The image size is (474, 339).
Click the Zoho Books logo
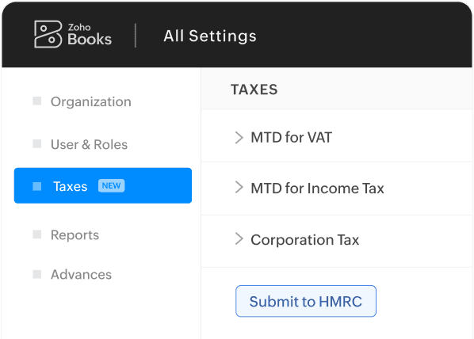click(x=73, y=34)
